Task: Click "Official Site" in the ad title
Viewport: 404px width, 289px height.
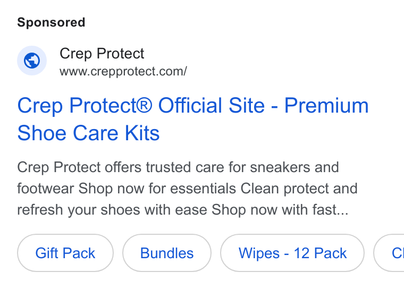Action: (x=211, y=105)
